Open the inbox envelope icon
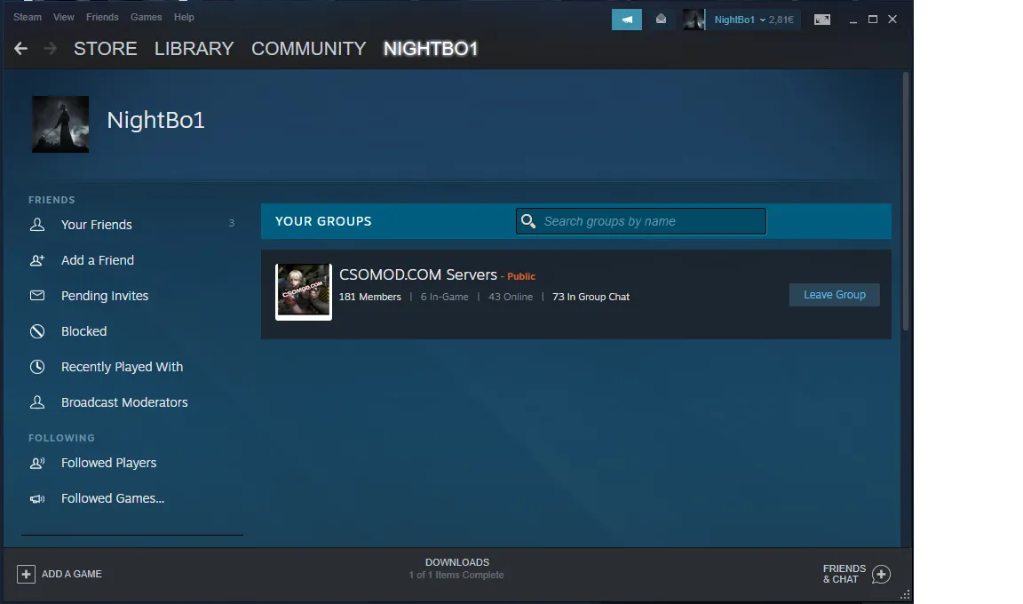 tap(661, 20)
